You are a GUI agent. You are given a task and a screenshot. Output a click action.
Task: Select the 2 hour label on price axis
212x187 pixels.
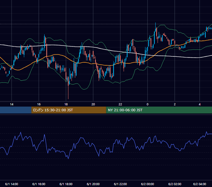coord(175,104)
